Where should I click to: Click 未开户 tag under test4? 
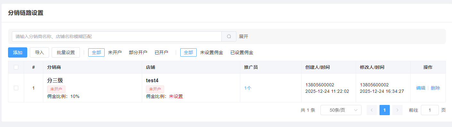(155, 89)
